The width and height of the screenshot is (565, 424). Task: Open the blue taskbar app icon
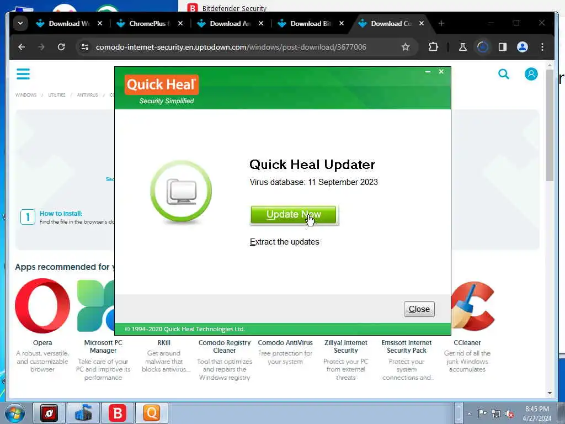click(83, 413)
